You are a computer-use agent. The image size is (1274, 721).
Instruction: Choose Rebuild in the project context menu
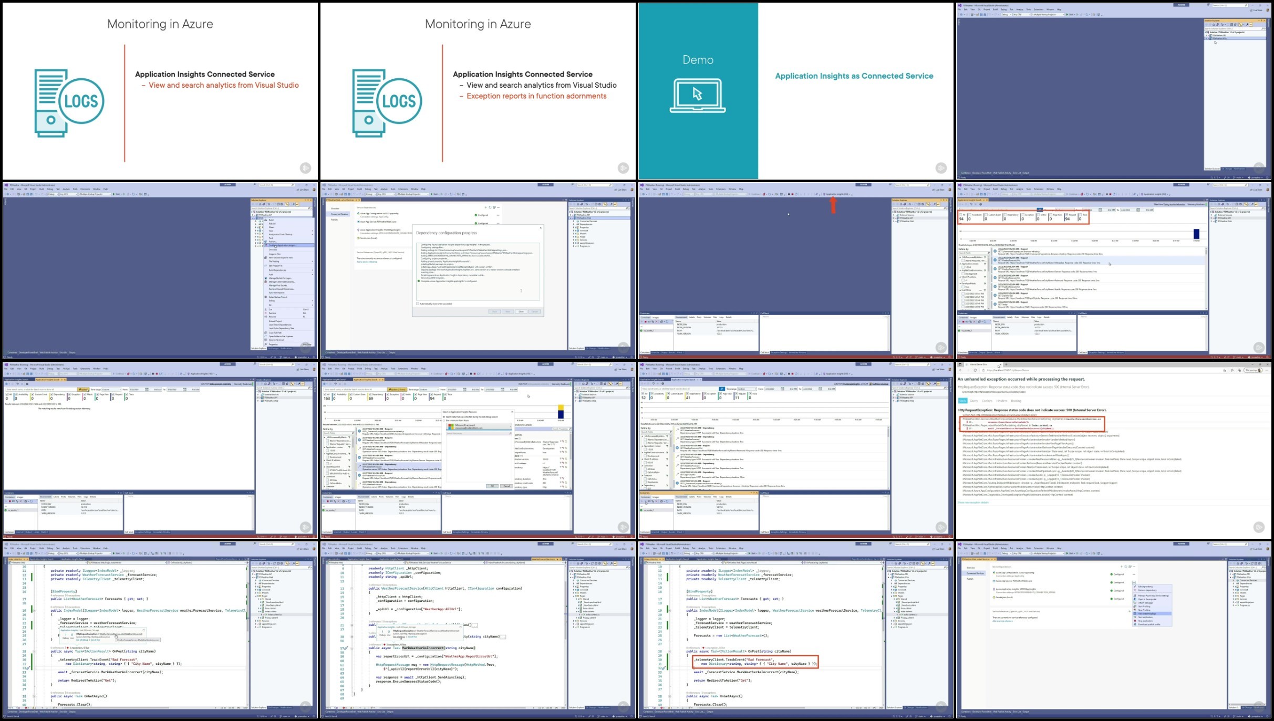pyautogui.click(x=288, y=223)
